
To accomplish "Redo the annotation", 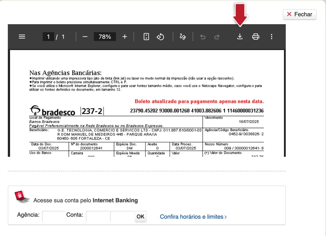I will pos(217,36).
